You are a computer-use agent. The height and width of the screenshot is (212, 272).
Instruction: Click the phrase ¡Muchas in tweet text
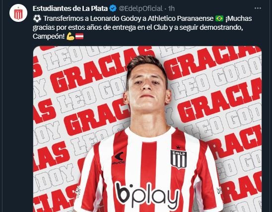[x=239, y=18]
